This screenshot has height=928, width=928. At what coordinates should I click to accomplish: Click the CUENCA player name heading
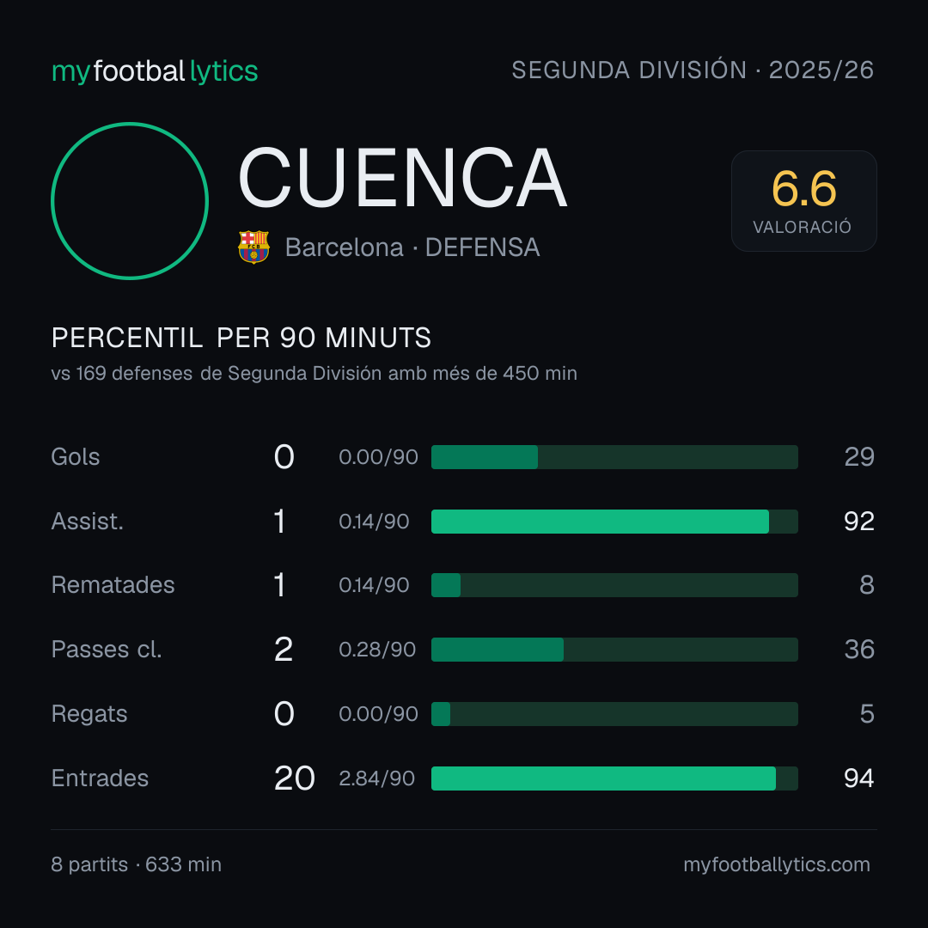403,178
